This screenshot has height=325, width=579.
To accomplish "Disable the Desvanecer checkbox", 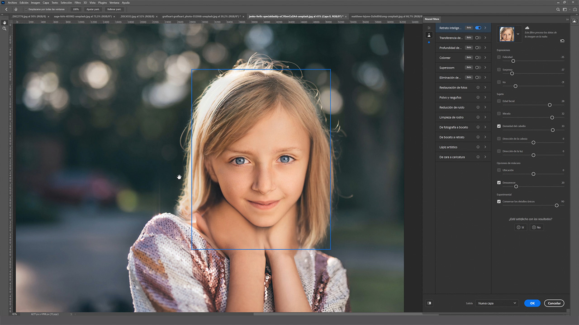I will (x=499, y=182).
